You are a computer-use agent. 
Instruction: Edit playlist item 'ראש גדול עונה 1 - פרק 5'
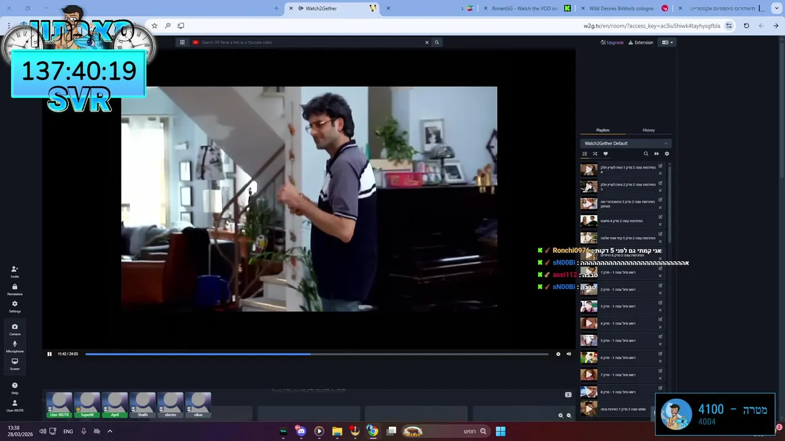pos(661,336)
